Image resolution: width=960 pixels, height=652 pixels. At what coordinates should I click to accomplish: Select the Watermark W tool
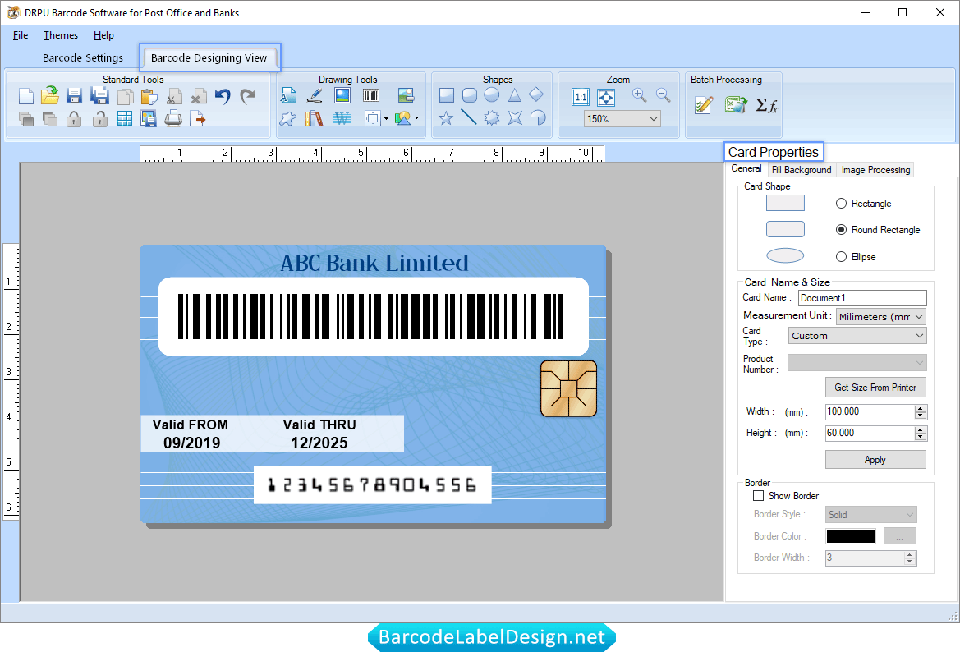coord(342,118)
